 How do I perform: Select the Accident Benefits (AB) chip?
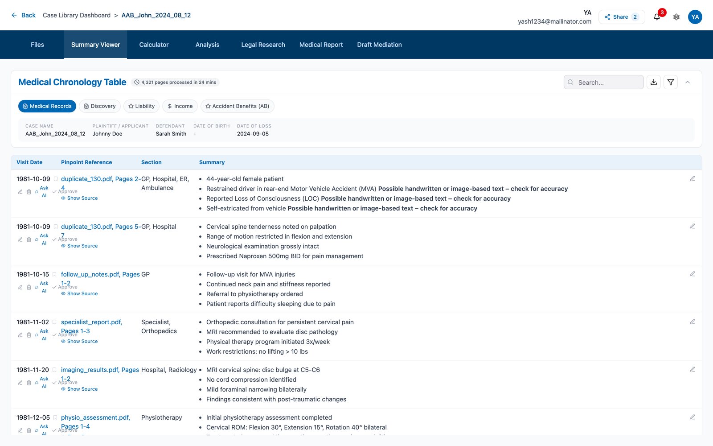pyautogui.click(x=238, y=106)
